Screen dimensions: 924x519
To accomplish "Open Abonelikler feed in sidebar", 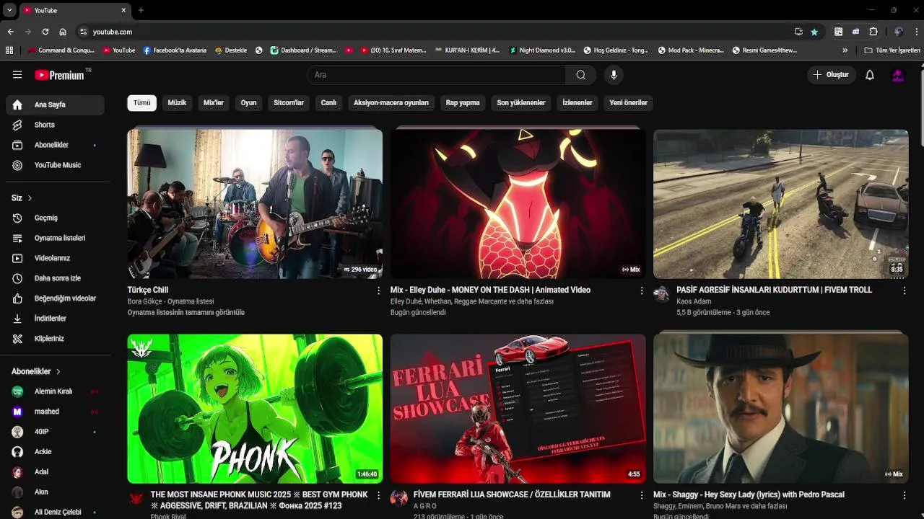I will pos(55,145).
